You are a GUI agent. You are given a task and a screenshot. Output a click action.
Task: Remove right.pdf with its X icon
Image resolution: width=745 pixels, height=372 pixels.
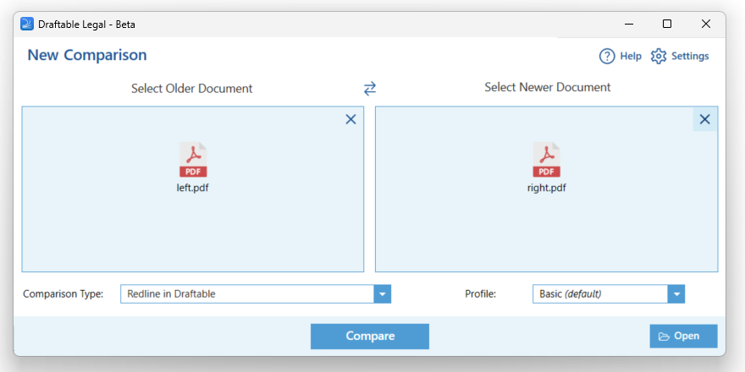[705, 119]
